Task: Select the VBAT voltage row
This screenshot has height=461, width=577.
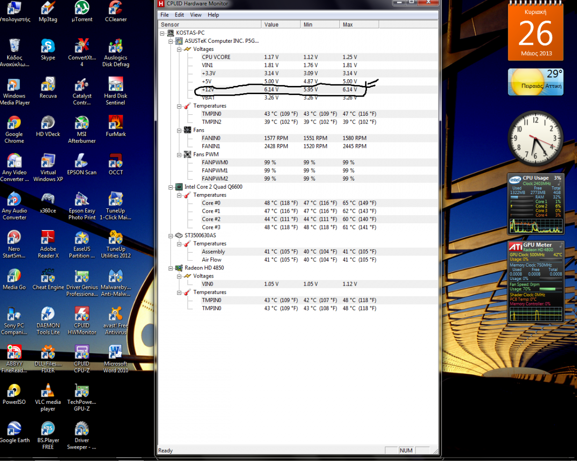Action: pos(298,97)
